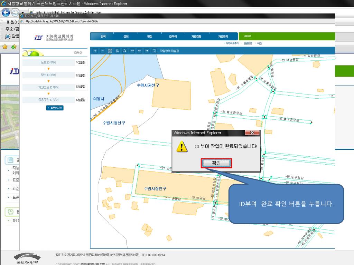The width and height of the screenshot is (354, 265).
Task: Click the 회전정보 ID 부여 step
Action: 48,87
